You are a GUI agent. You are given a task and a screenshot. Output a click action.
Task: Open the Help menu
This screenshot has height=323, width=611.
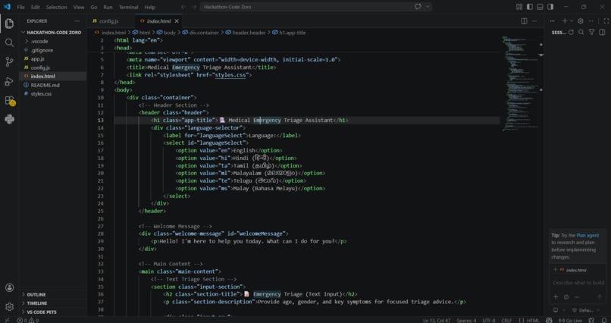[x=149, y=7]
